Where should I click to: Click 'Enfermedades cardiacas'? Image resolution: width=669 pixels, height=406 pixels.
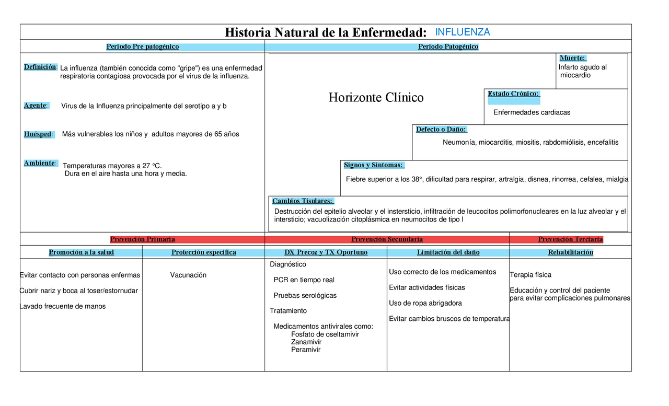532,112
